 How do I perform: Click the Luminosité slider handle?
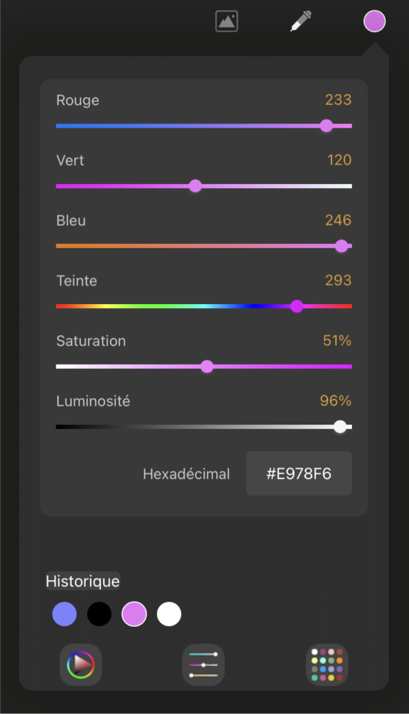tap(340, 427)
